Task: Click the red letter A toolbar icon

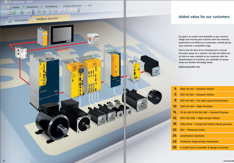Action: (61, 10)
